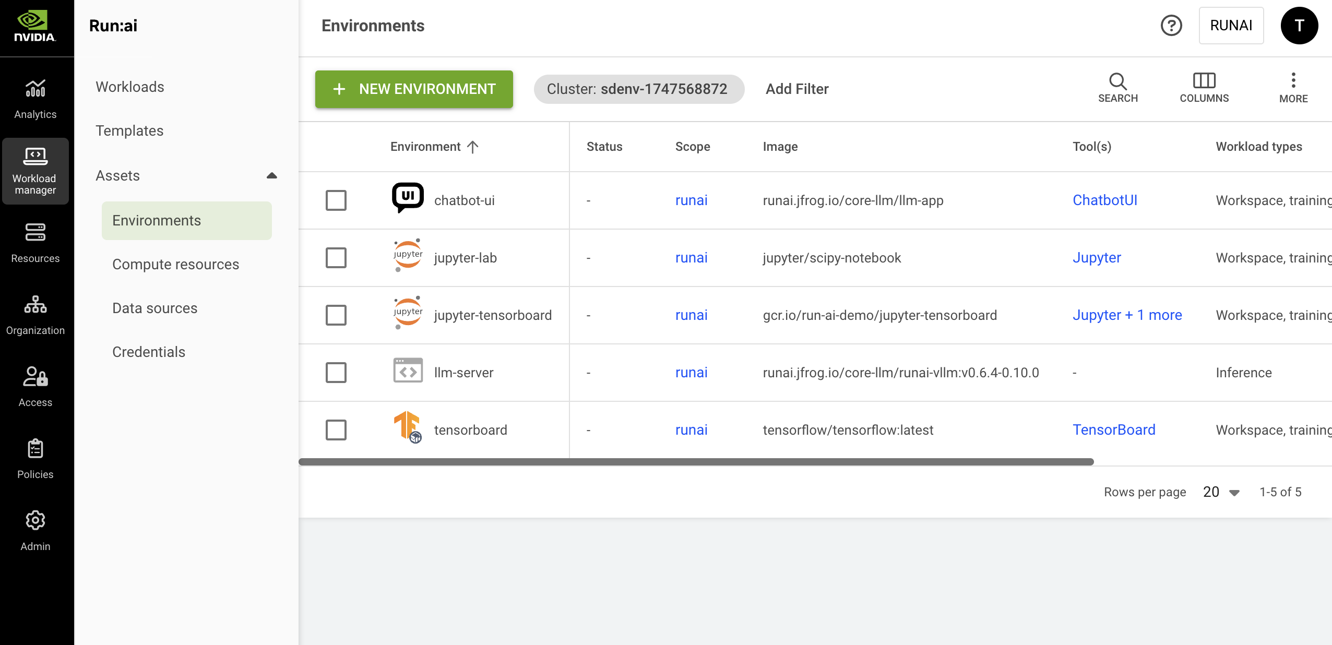Select the chatbot-ui row checkbox
Viewport: 1332px width, 645px height.
click(336, 200)
